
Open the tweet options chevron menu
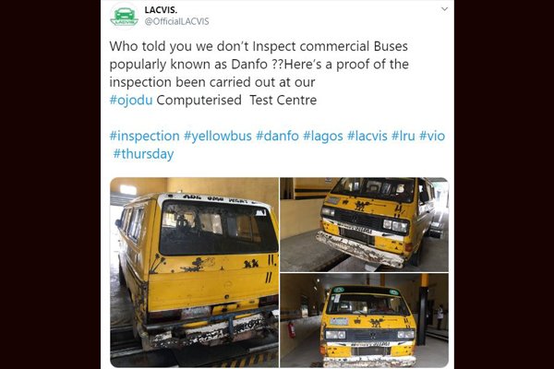pos(444,9)
